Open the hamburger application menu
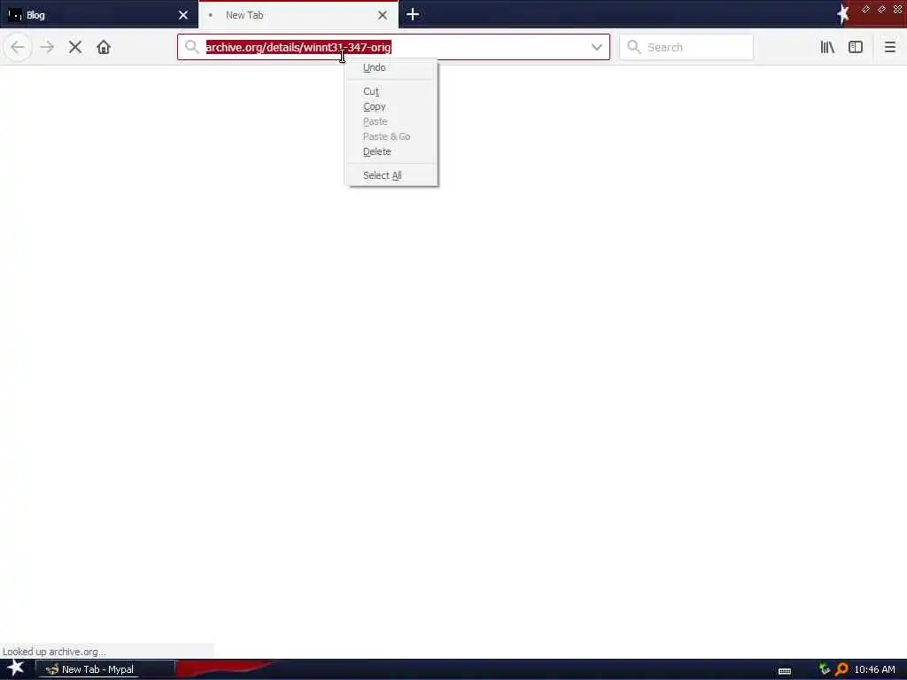This screenshot has width=907, height=680. 889,47
